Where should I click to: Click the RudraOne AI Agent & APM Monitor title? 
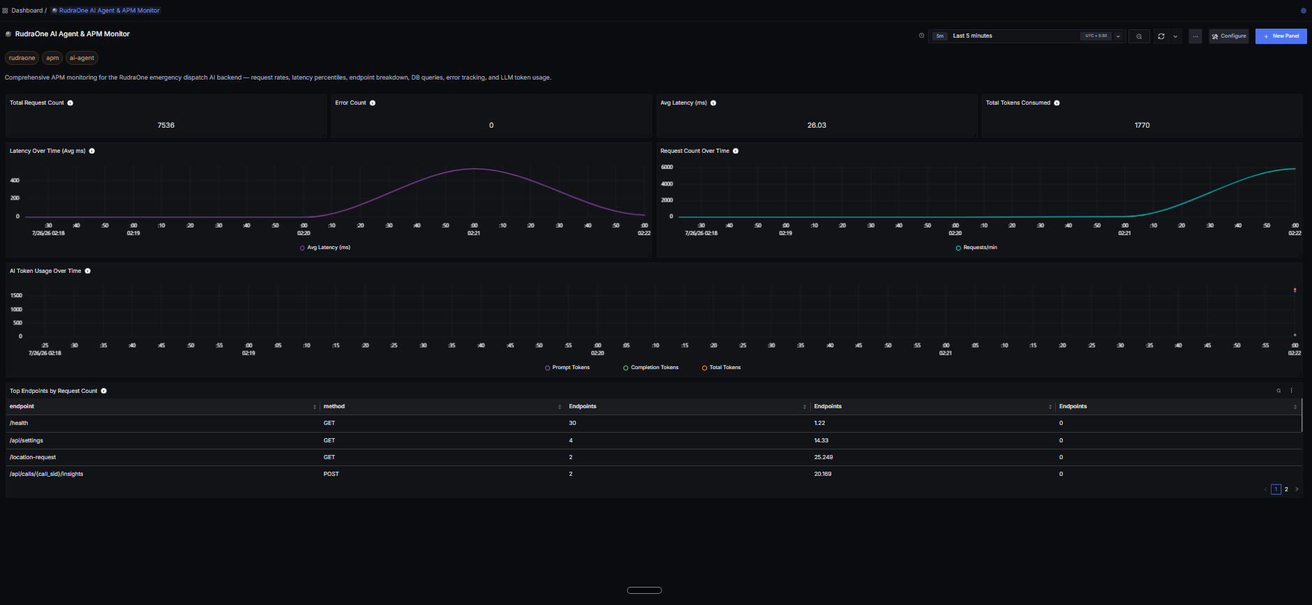pyautogui.click(x=73, y=33)
